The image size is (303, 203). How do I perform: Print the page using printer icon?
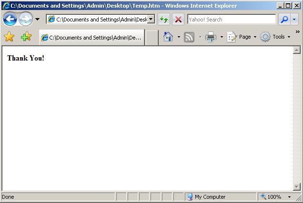point(211,37)
